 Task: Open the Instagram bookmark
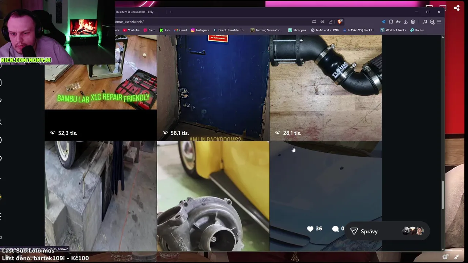click(200, 30)
